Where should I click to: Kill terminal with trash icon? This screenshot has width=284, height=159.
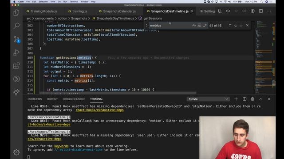[252, 99]
